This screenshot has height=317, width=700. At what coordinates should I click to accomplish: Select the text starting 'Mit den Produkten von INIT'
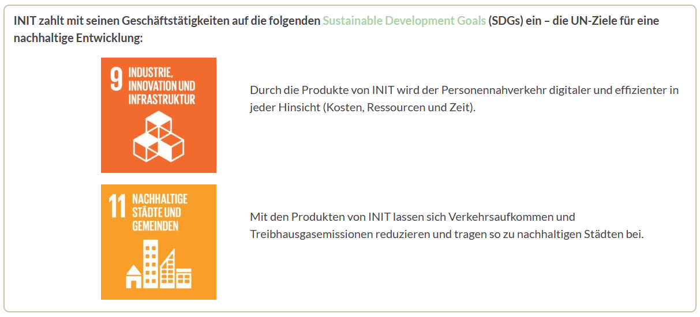pyautogui.click(x=446, y=225)
